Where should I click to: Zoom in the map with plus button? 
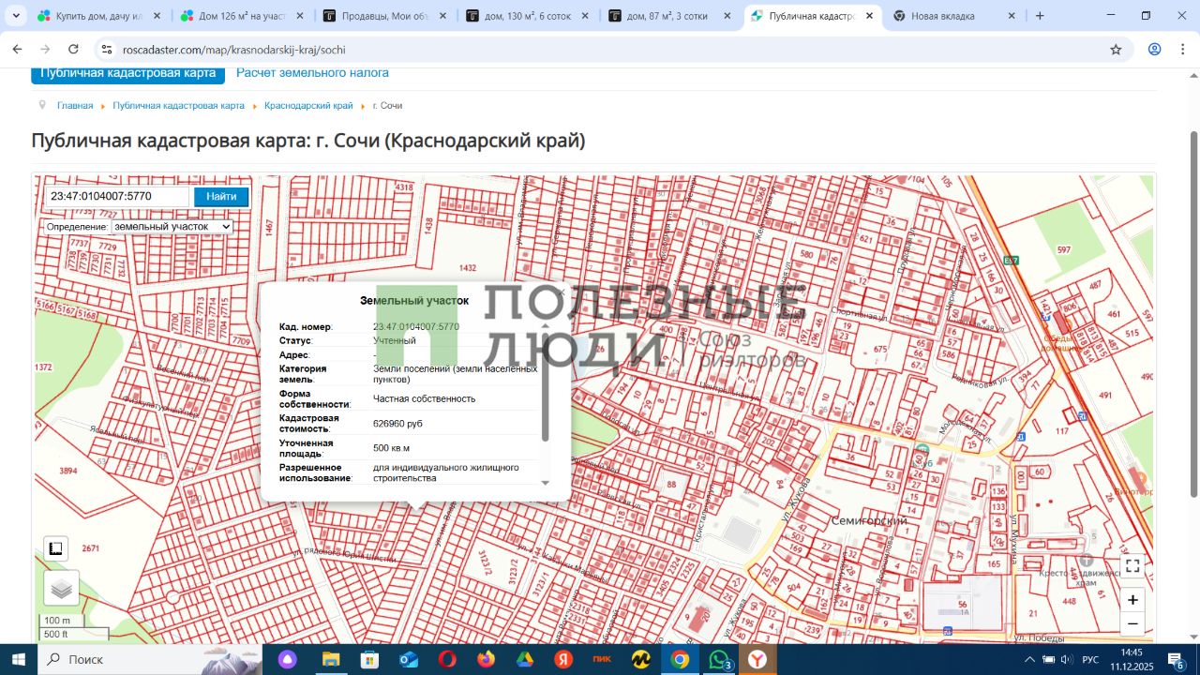click(1132, 600)
